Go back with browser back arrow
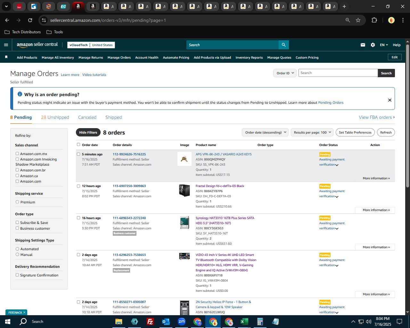410x328 pixels. [7, 20]
